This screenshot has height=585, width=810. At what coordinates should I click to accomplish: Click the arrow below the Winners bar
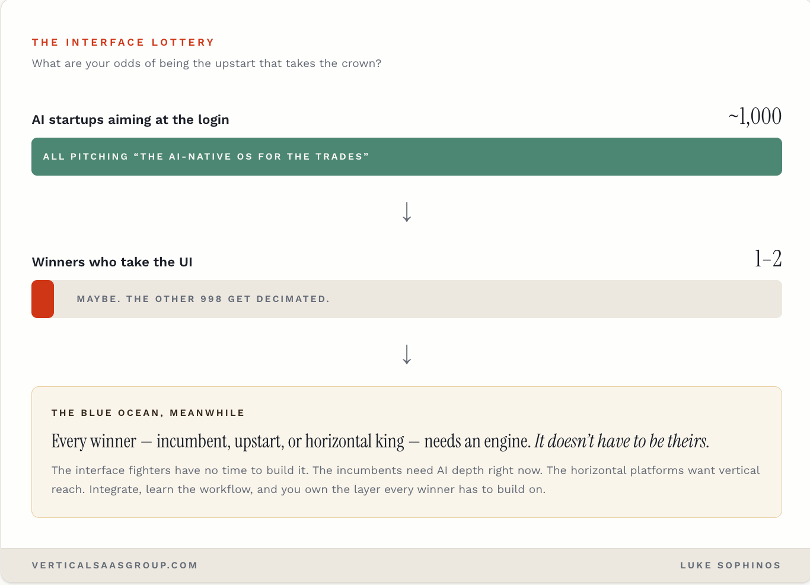(407, 354)
